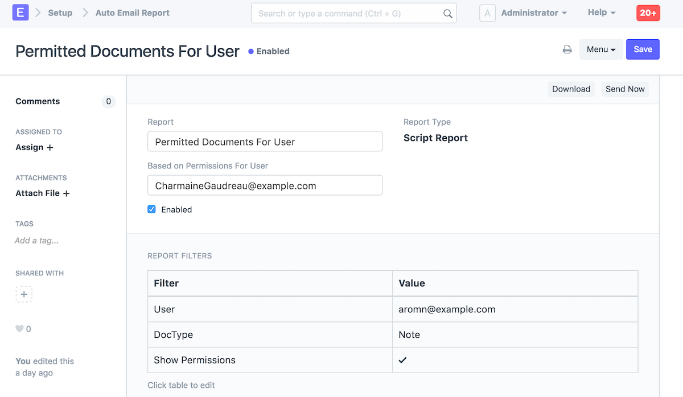Toggle the Show Permissions checkmark value
This screenshot has width=683, height=397.
point(402,360)
